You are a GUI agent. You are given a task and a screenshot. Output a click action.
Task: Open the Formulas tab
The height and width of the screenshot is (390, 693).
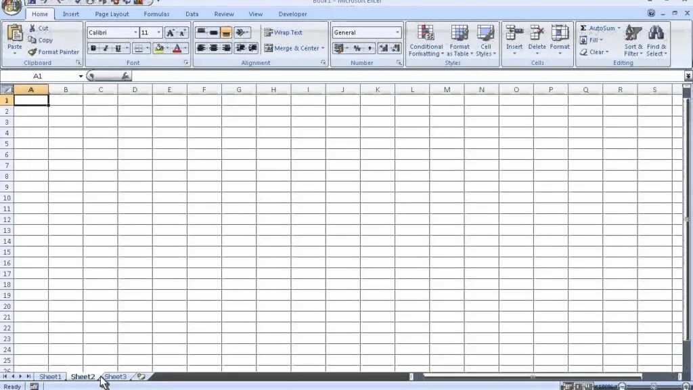click(156, 14)
